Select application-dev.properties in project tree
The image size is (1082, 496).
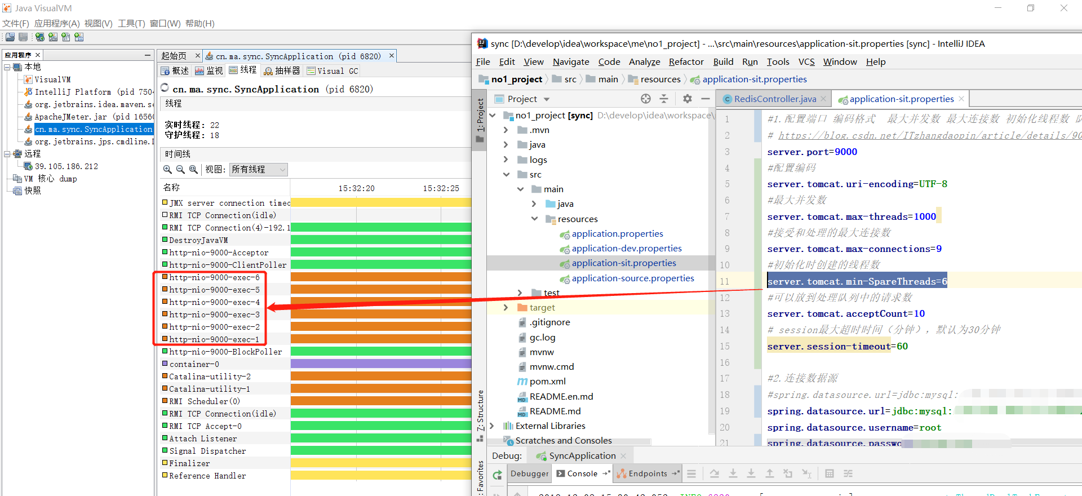coord(626,249)
